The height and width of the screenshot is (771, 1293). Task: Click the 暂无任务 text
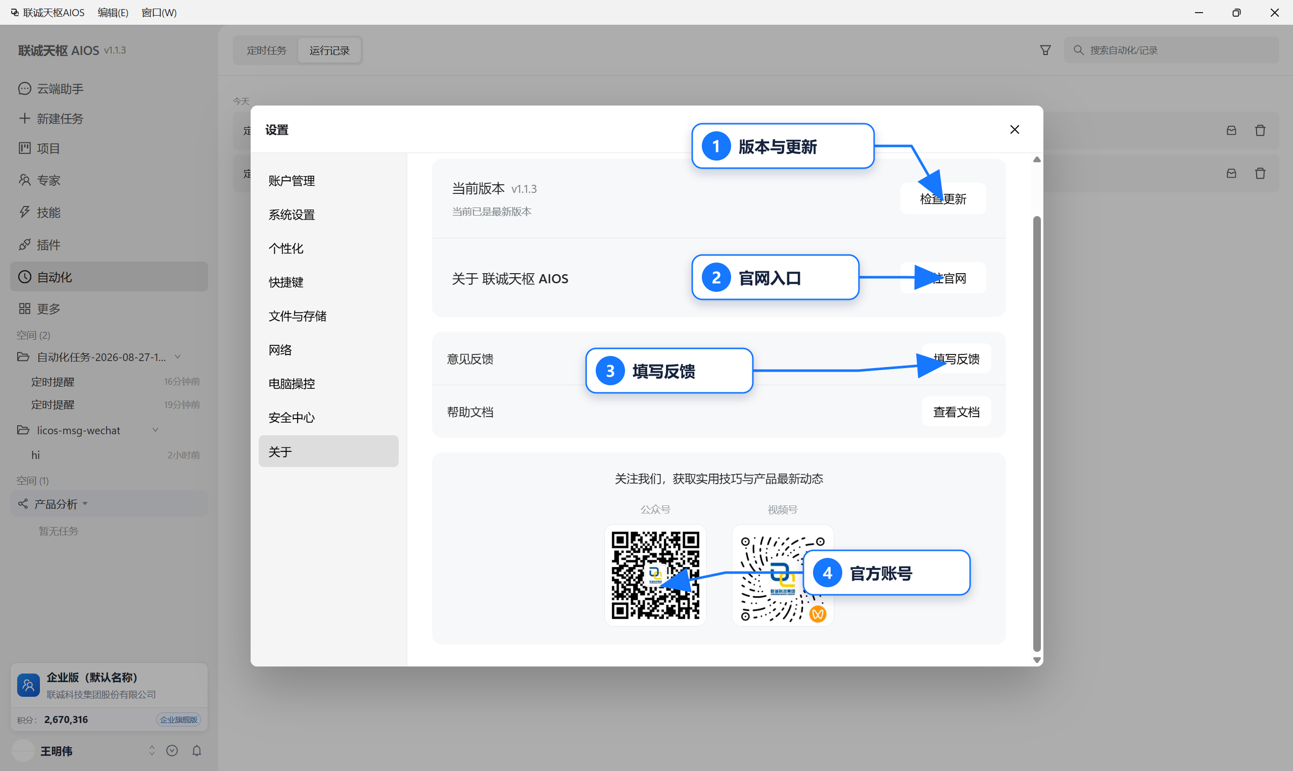click(58, 531)
